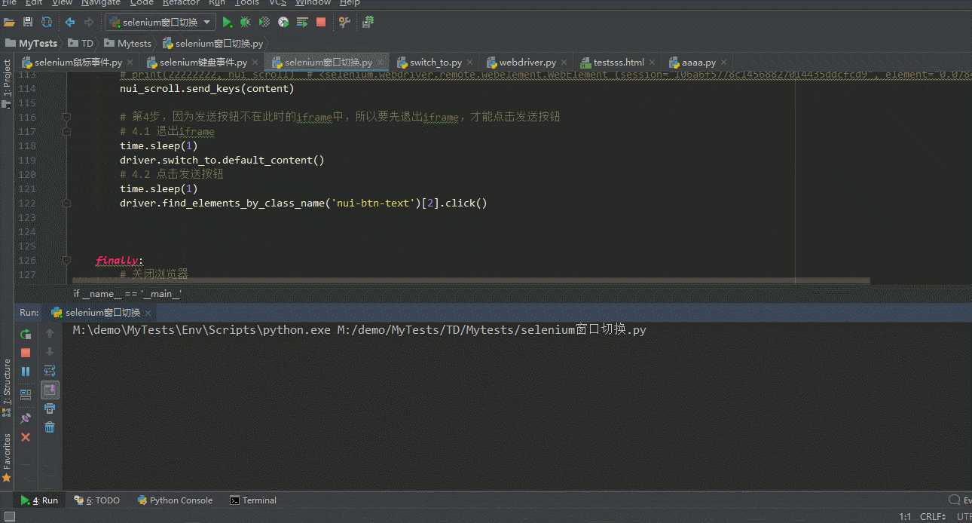
Task: Click the Restore Layout icon in the Run panel
Action: point(26,394)
